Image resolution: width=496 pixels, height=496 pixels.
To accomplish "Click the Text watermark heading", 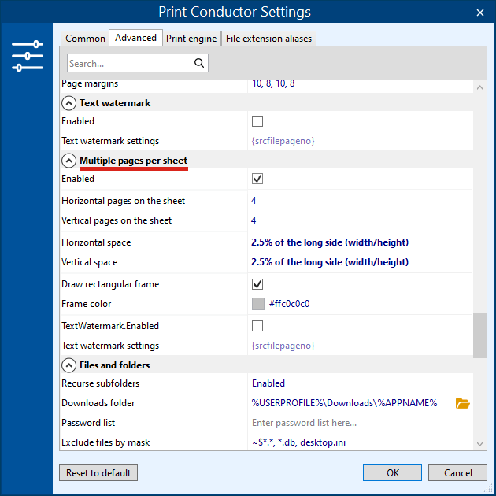I will click(x=115, y=103).
